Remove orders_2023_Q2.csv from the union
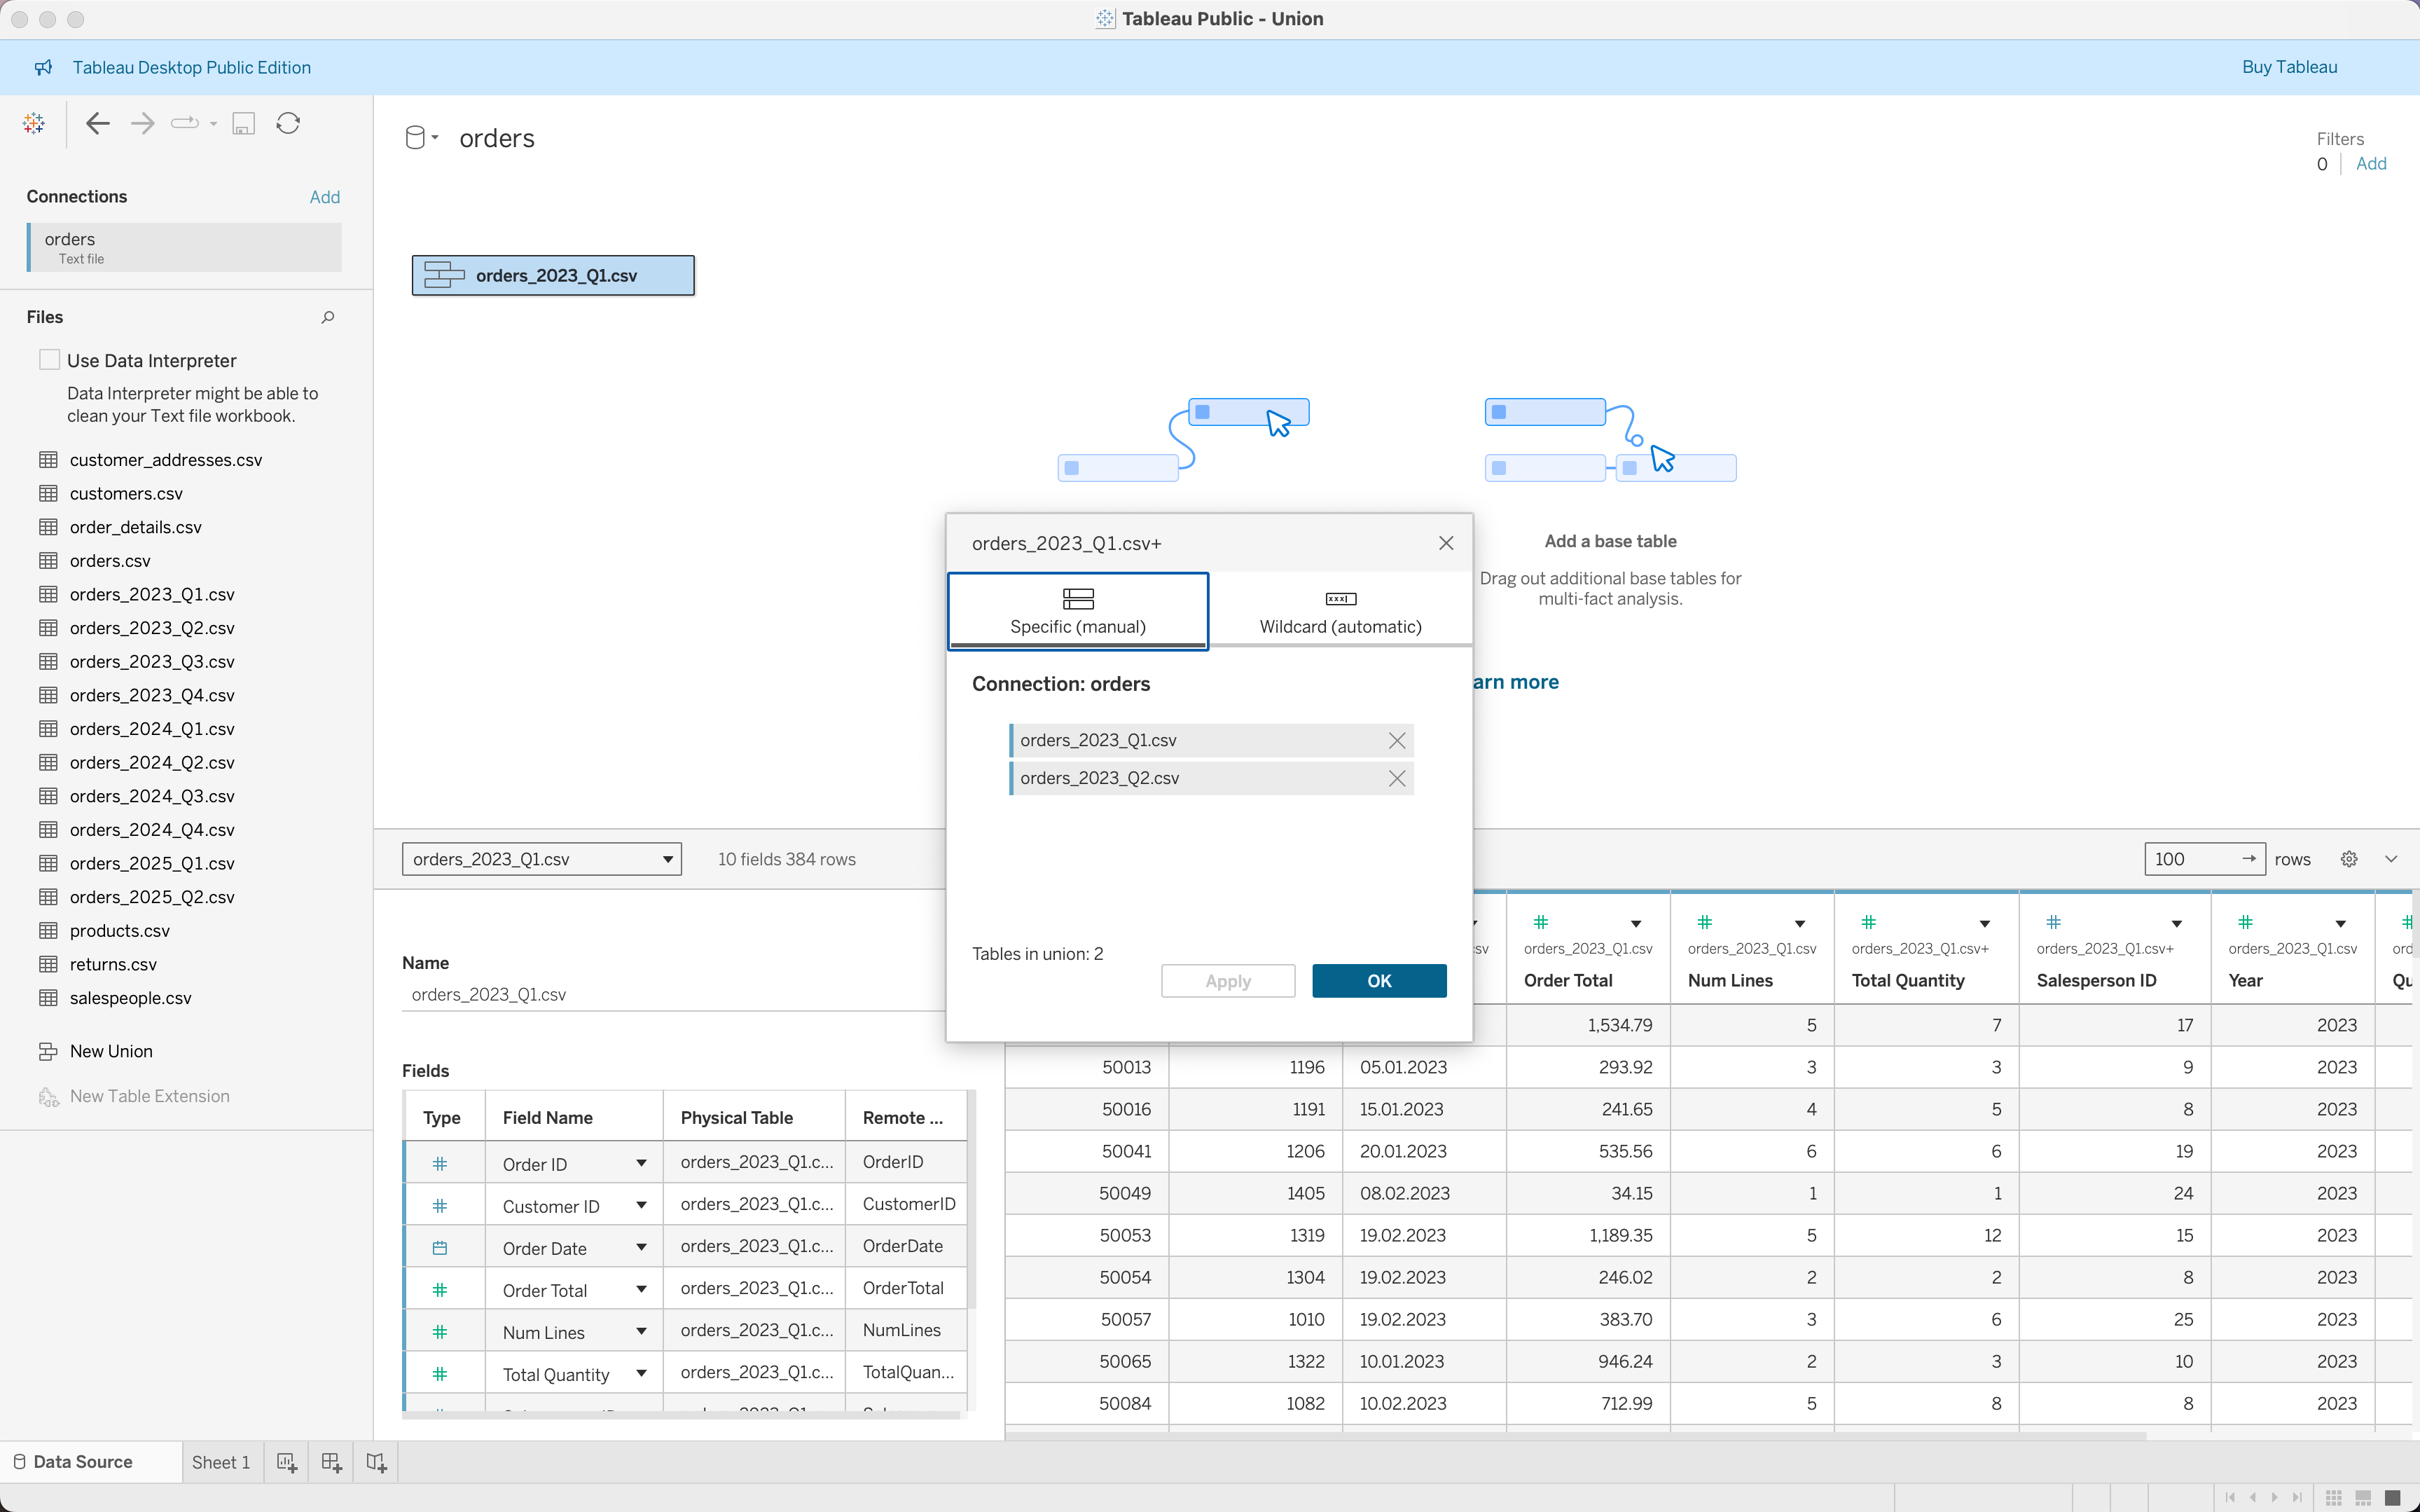Screen dimensions: 2420x1512 (x=1397, y=778)
